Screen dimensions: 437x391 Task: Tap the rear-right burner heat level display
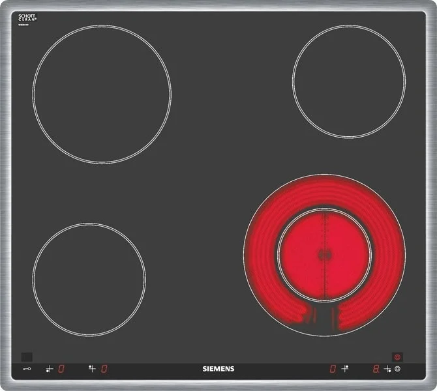333,369
